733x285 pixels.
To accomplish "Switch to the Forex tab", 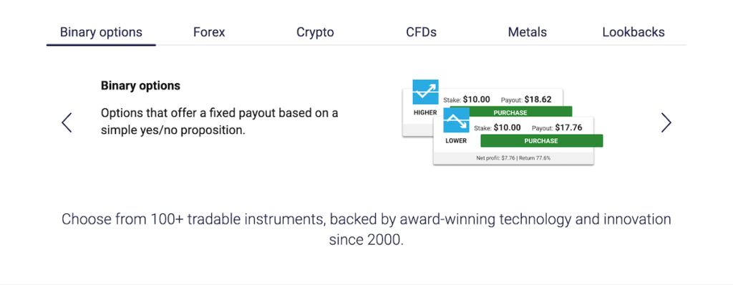I will (x=209, y=32).
